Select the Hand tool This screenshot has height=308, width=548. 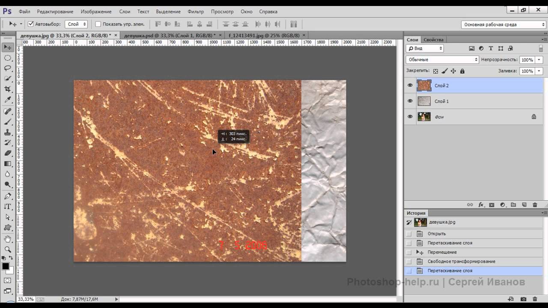(x=8, y=239)
